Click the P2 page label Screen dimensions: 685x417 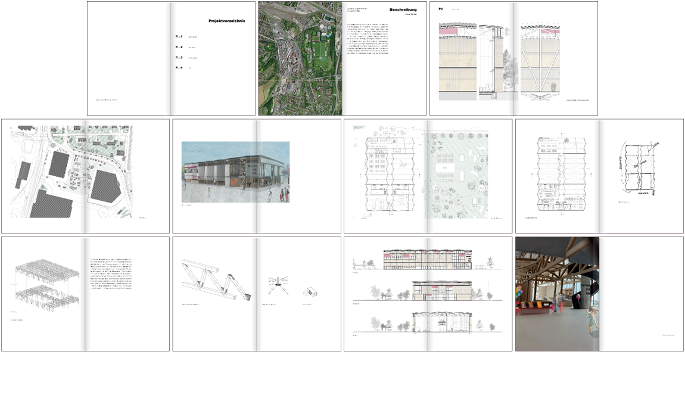point(441,10)
